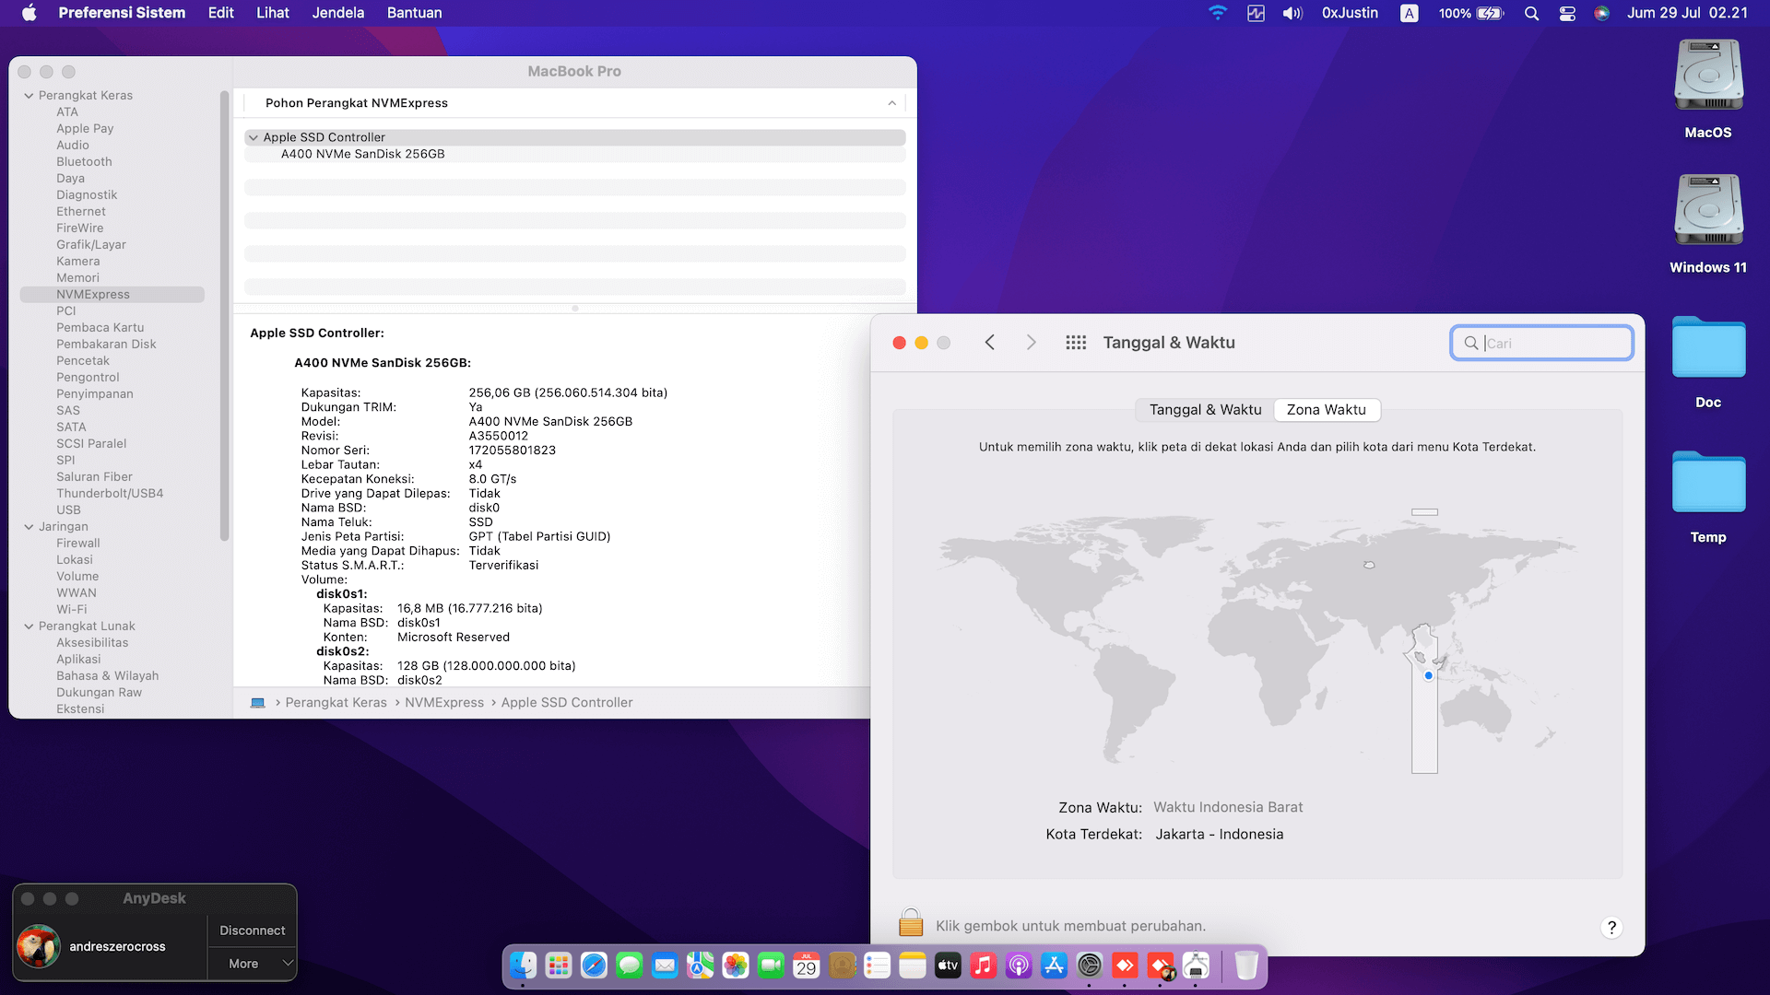The image size is (1770, 995).
Task: Show all preferences grid icon
Action: click(1076, 343)
